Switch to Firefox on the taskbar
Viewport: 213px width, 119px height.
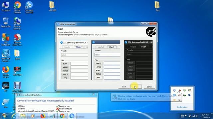click(x=43, y=116)
